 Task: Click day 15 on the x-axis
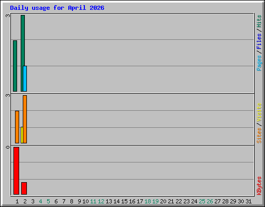(124, 201)
